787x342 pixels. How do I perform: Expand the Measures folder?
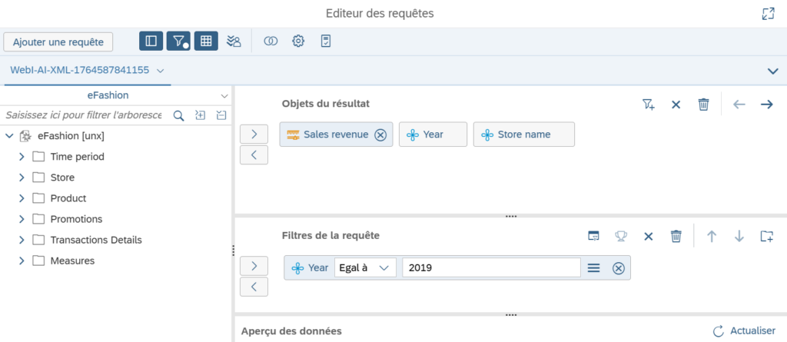[x=22, y=261]
